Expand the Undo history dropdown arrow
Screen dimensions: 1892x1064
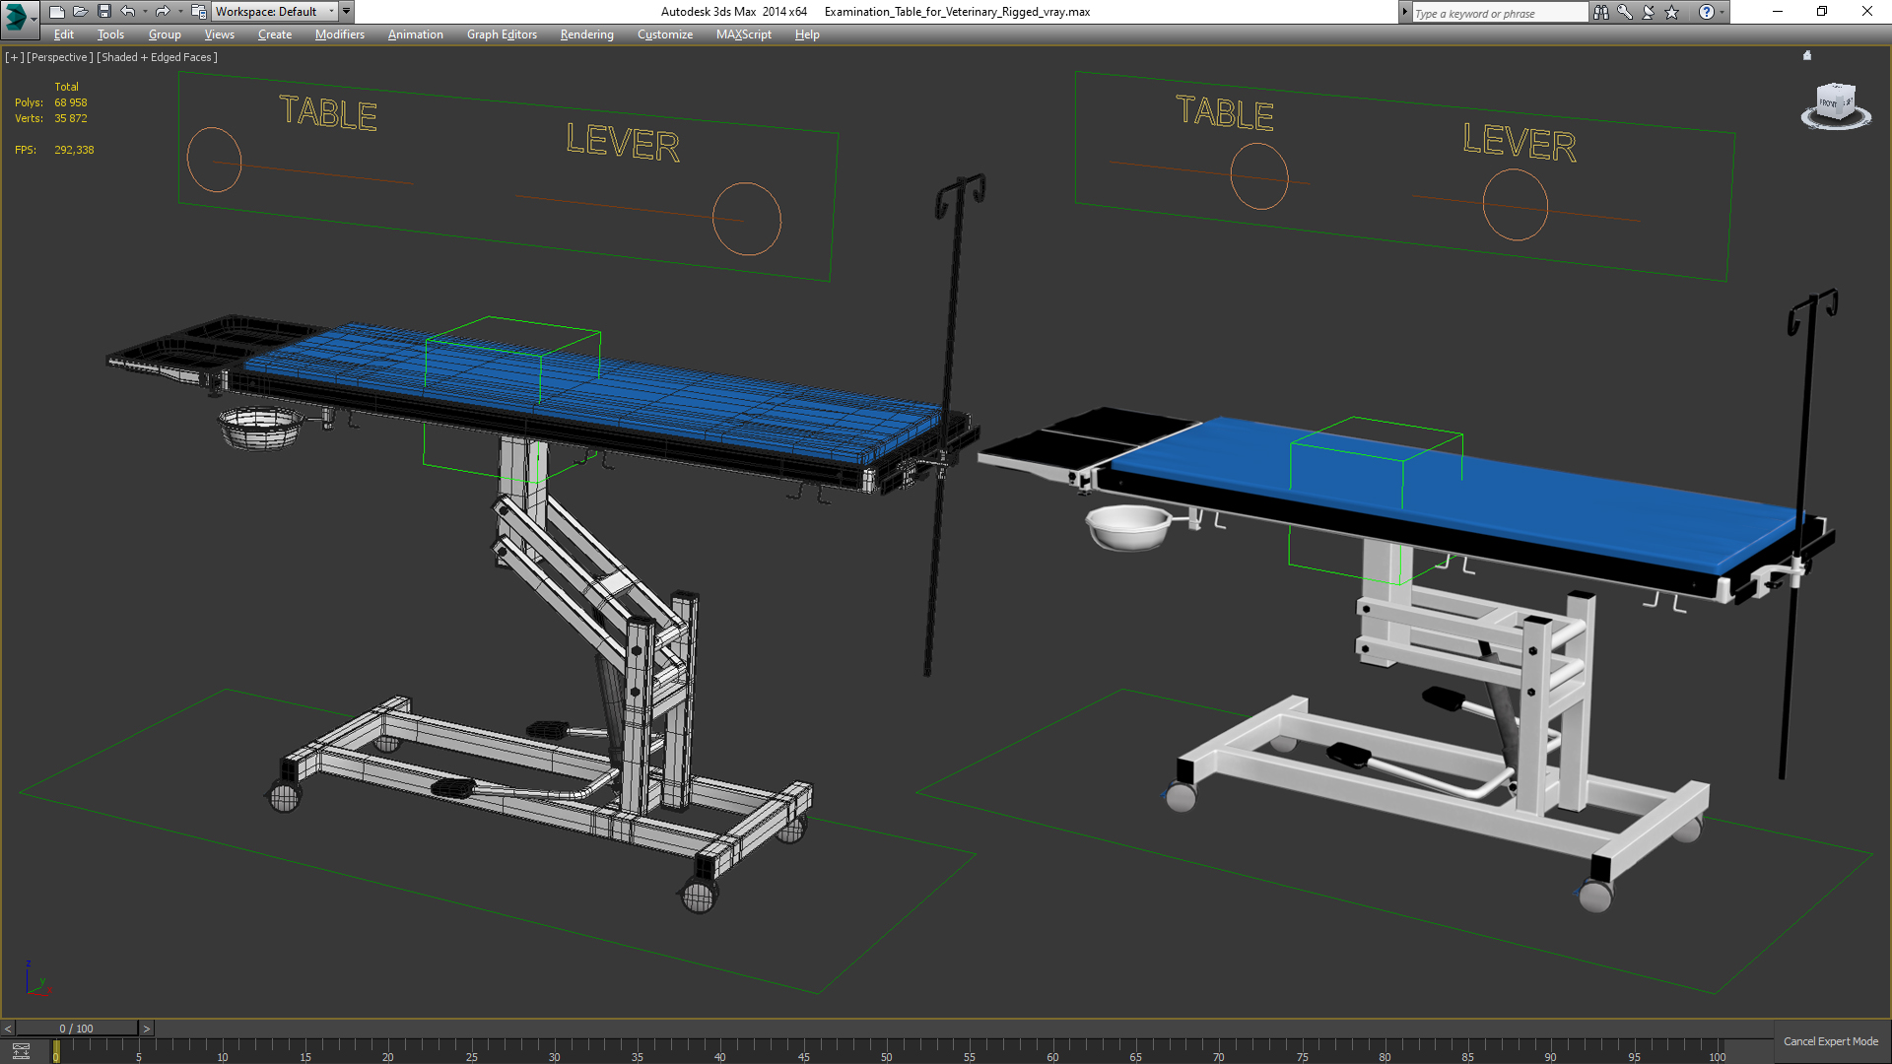(x=145, y=12)
